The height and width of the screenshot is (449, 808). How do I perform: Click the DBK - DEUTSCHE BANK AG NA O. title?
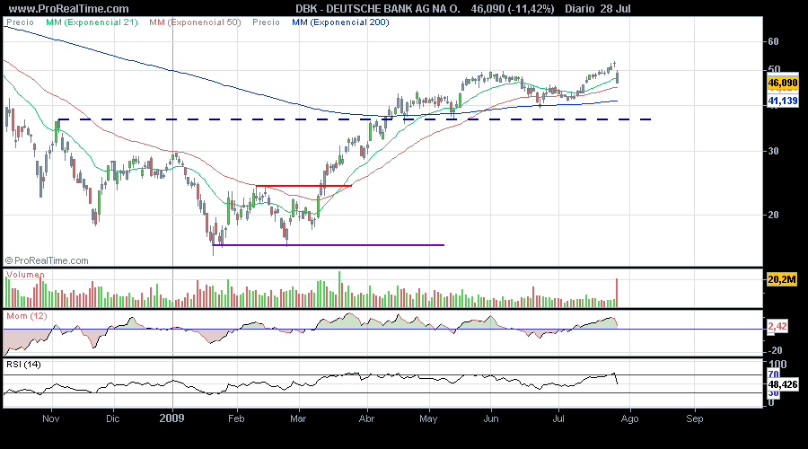(378, 9)
